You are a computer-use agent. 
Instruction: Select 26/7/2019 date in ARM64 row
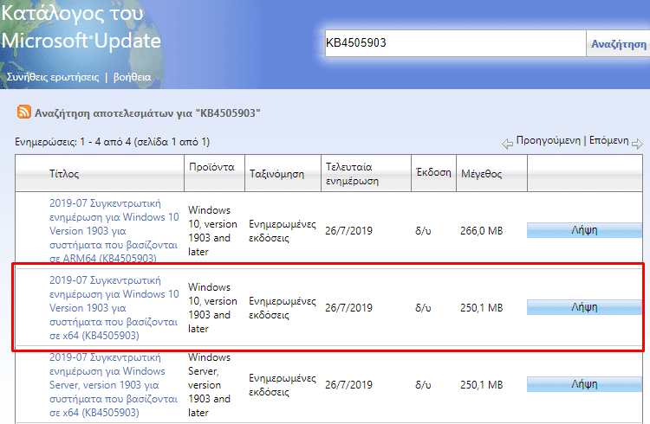(348, 231)
